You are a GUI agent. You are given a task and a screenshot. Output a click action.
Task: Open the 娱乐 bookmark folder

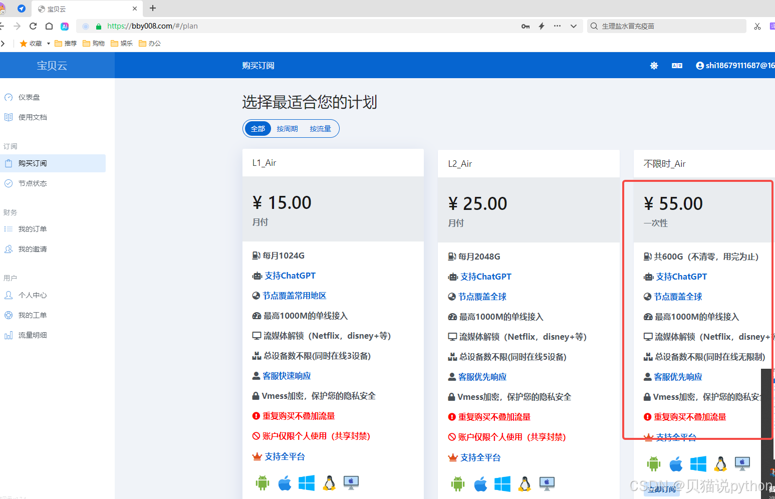click(x=122, y=44)
